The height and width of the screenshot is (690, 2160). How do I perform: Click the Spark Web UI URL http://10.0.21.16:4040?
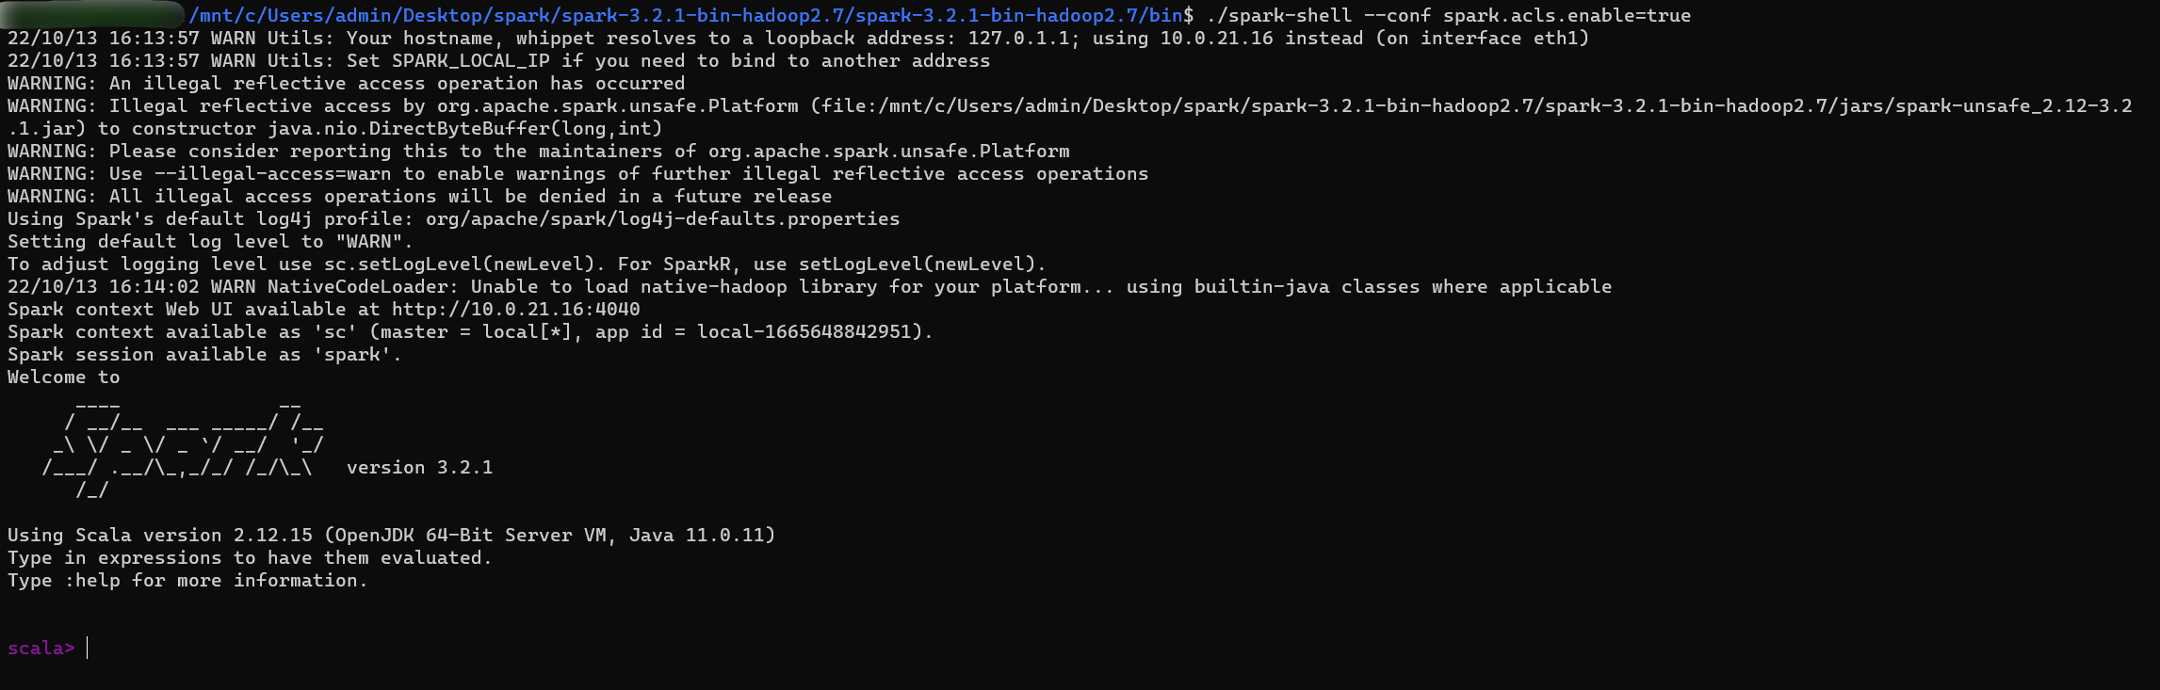click(x=516, y=309)
